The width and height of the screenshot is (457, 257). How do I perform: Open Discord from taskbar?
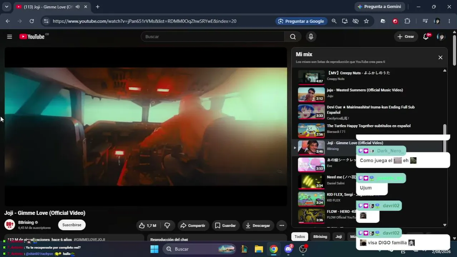click(x=289, y=249)
